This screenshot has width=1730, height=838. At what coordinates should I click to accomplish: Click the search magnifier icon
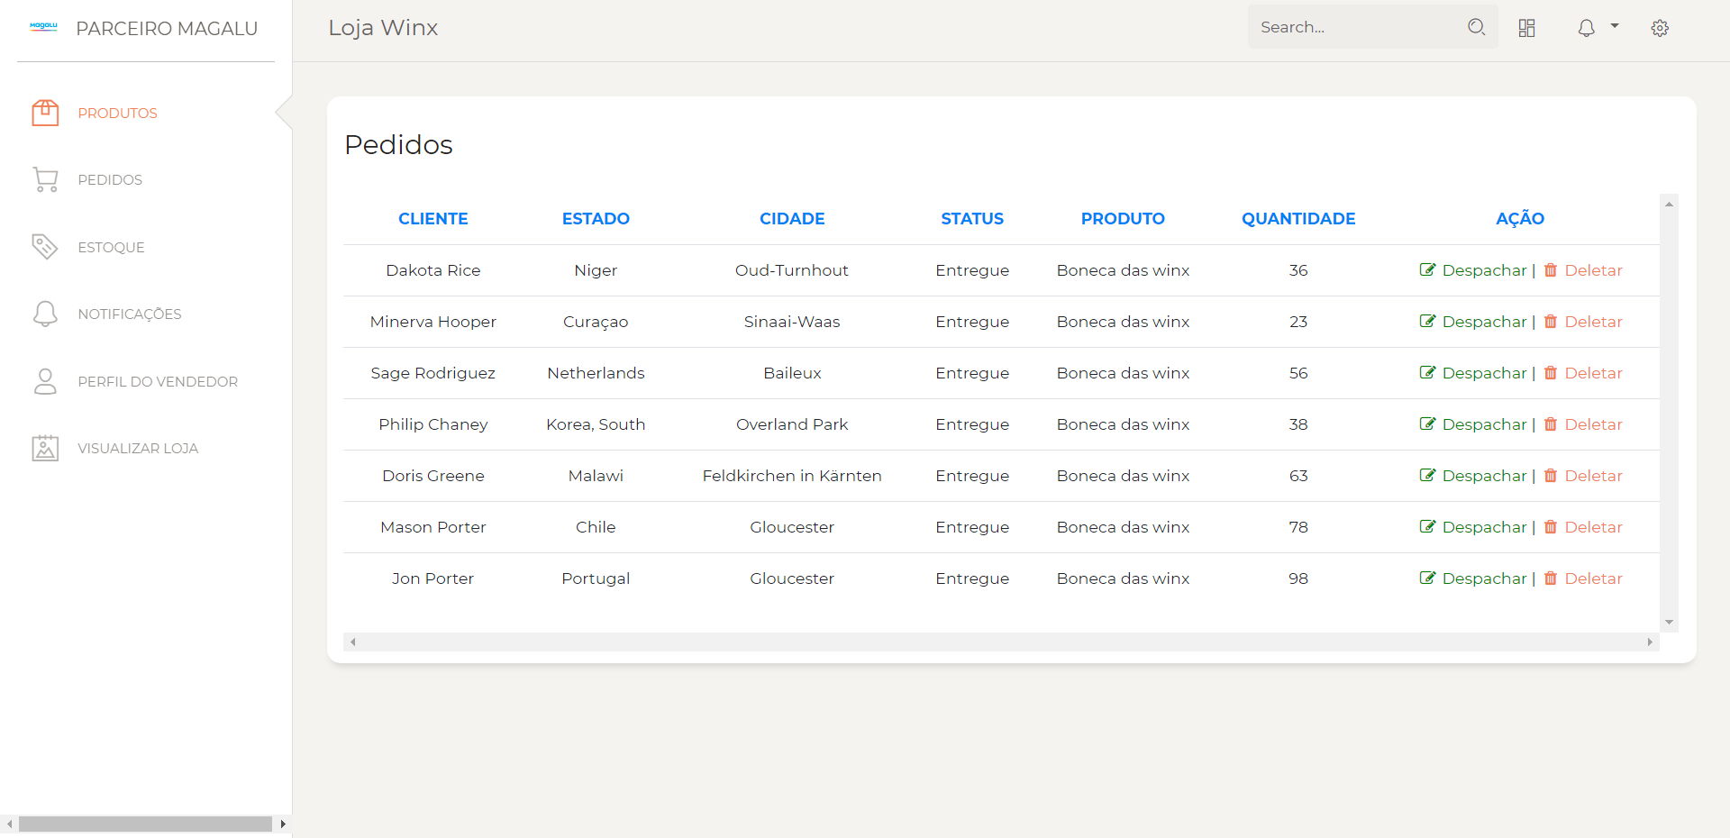[x=1476, y=27]
